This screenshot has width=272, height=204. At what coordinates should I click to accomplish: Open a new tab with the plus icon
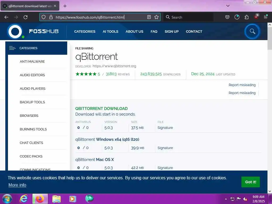[65, 6]
